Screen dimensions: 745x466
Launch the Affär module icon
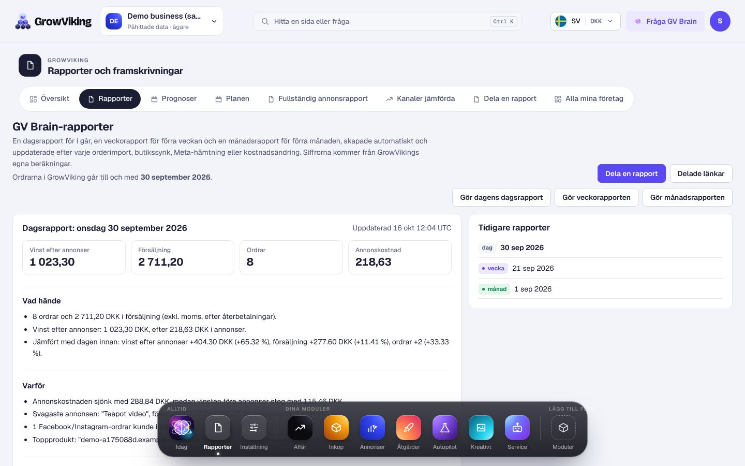tap(300, 428)
